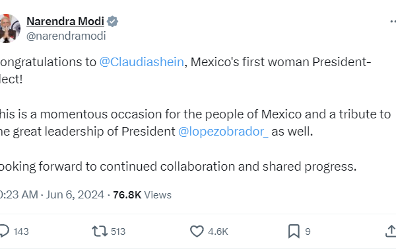Open Narendra Modi's profile picture
The width and height of the screenshot is (396, 252).
(x=10, y=28)
